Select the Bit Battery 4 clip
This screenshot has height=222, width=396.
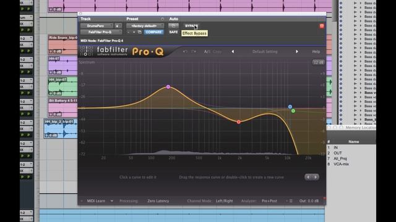(x=62, y=107)
